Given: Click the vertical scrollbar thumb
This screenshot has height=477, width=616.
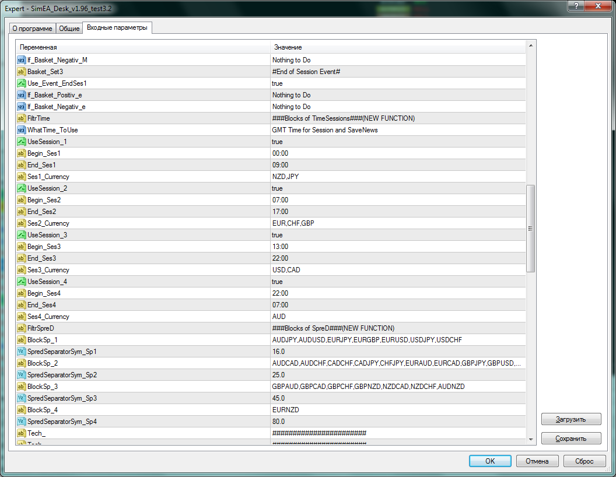Looking at the screenshot, I should 530,229.
